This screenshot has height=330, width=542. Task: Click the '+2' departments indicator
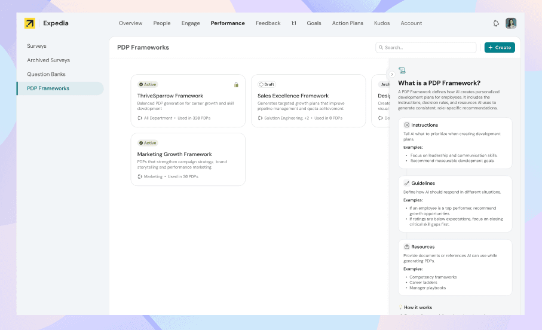pyautogui.click(x=307, y=118)
